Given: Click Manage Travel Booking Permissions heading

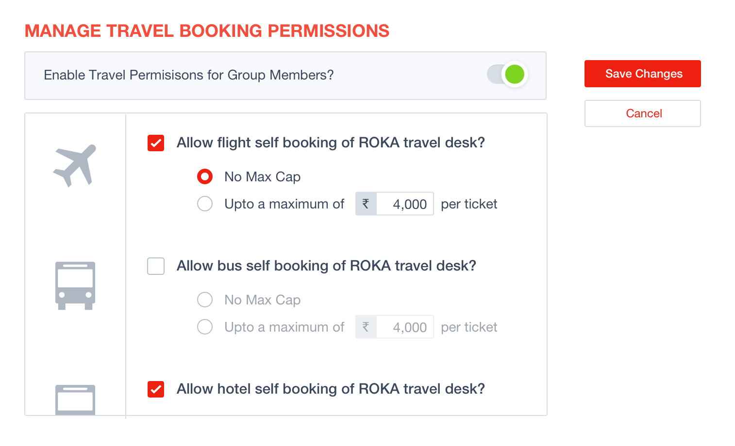Looking at the screenshot, I should tap(207, 31).
